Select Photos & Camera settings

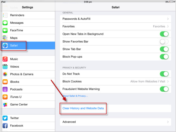pyautogui.click(x=28, y=74)
